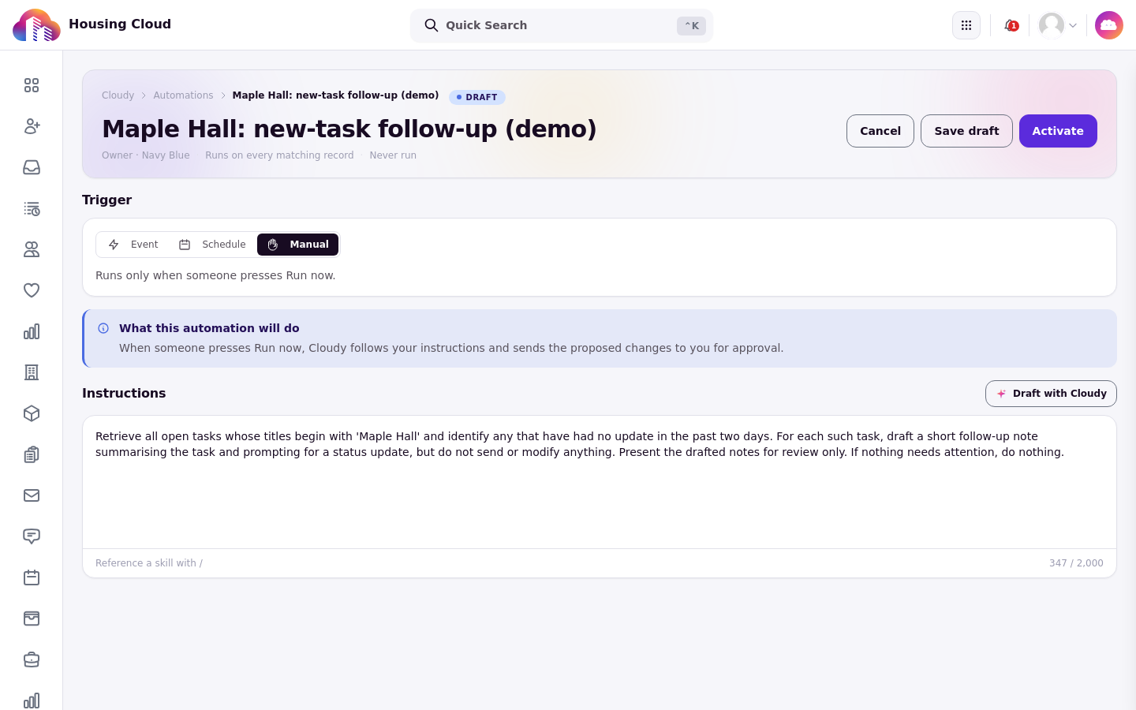
Task: Click the DRAFT status badge
Action: coord(477,97)
